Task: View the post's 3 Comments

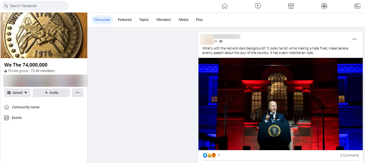Action: [x=350, y=155]
